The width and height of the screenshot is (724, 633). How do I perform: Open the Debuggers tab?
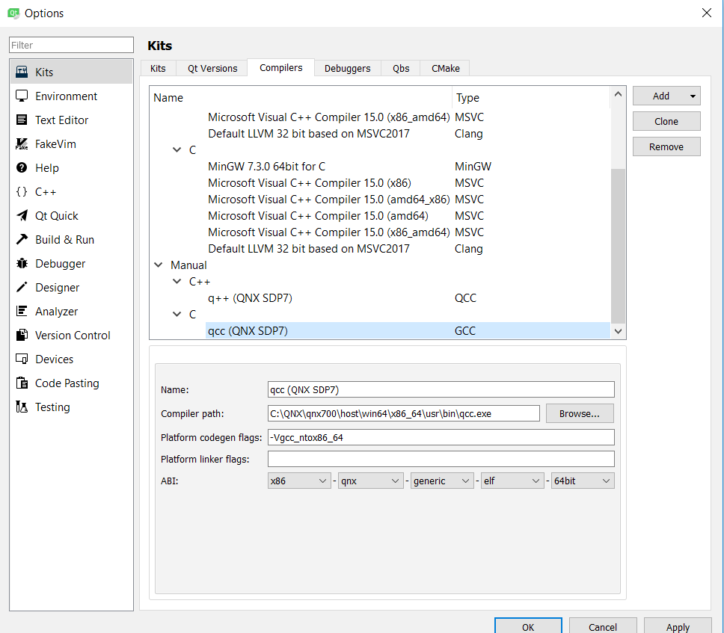click(x=347, y=68)
